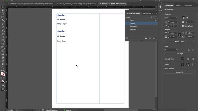Open the Links panel icon
This screenshot has width=198, height=111.
tap(160, 10)
